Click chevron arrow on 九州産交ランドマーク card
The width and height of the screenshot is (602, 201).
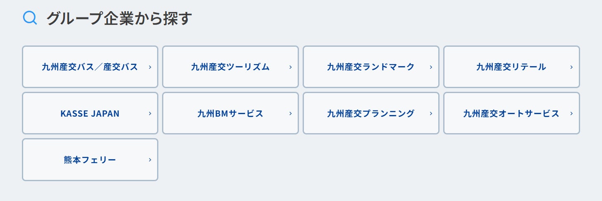(x=431, y=67)
